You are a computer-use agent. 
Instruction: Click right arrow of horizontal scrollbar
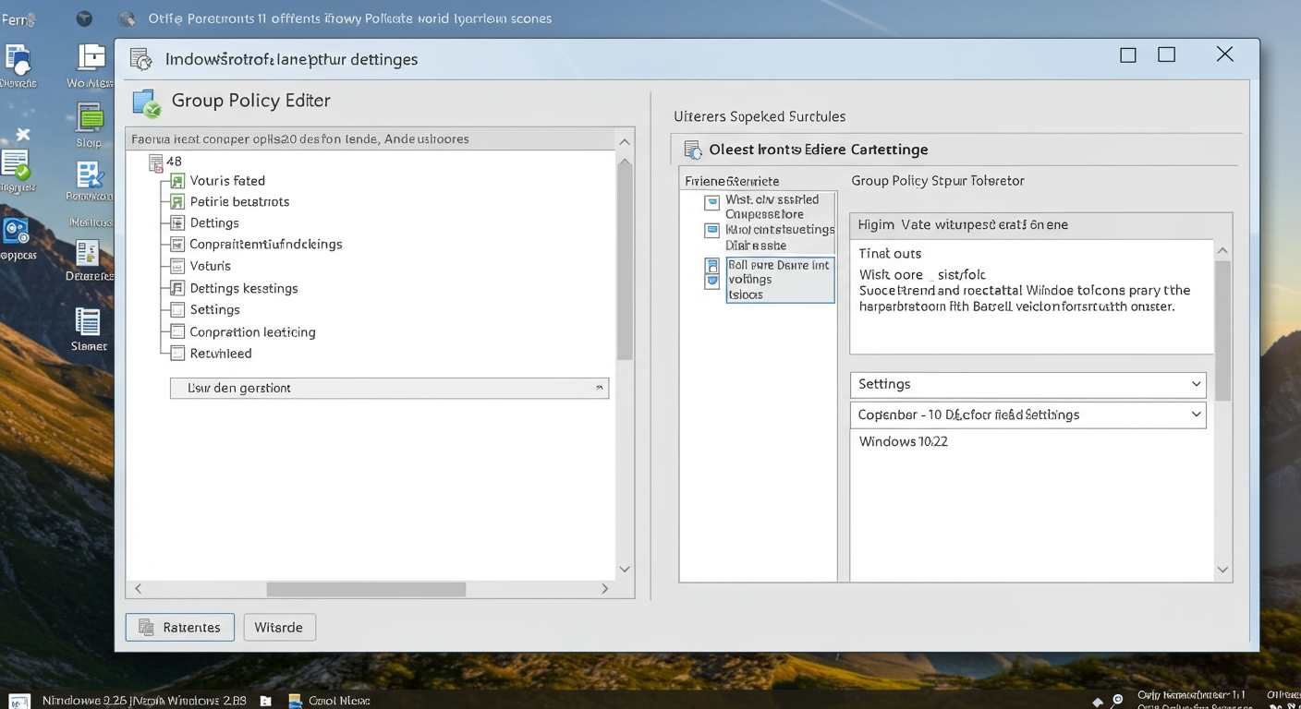(605, 589)
